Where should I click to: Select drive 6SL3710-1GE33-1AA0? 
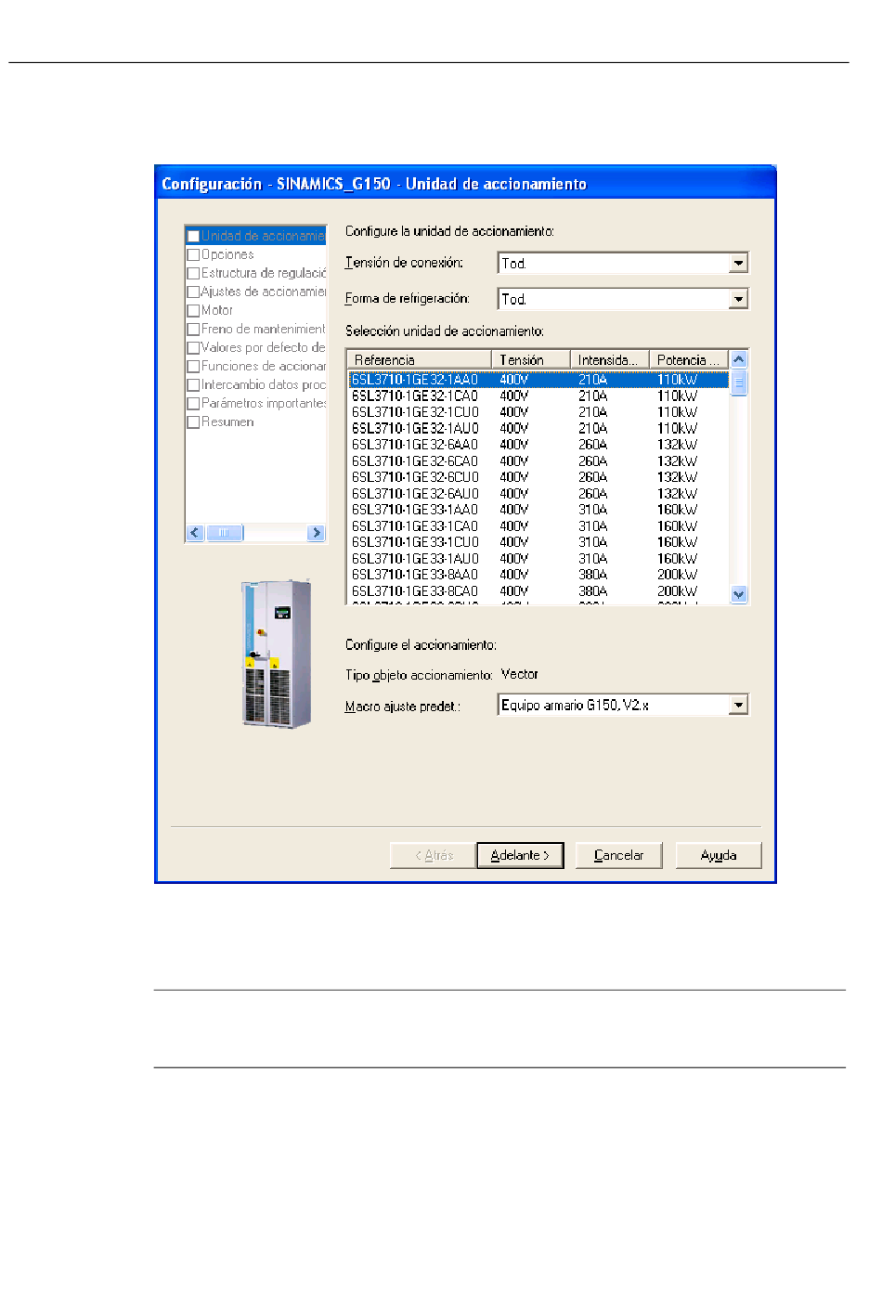click(538, 510)
